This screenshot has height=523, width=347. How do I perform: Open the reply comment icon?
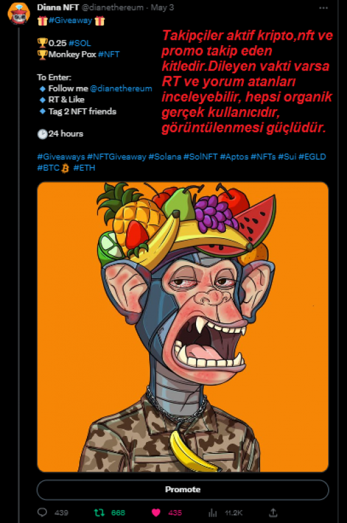[x=42, y=512]
